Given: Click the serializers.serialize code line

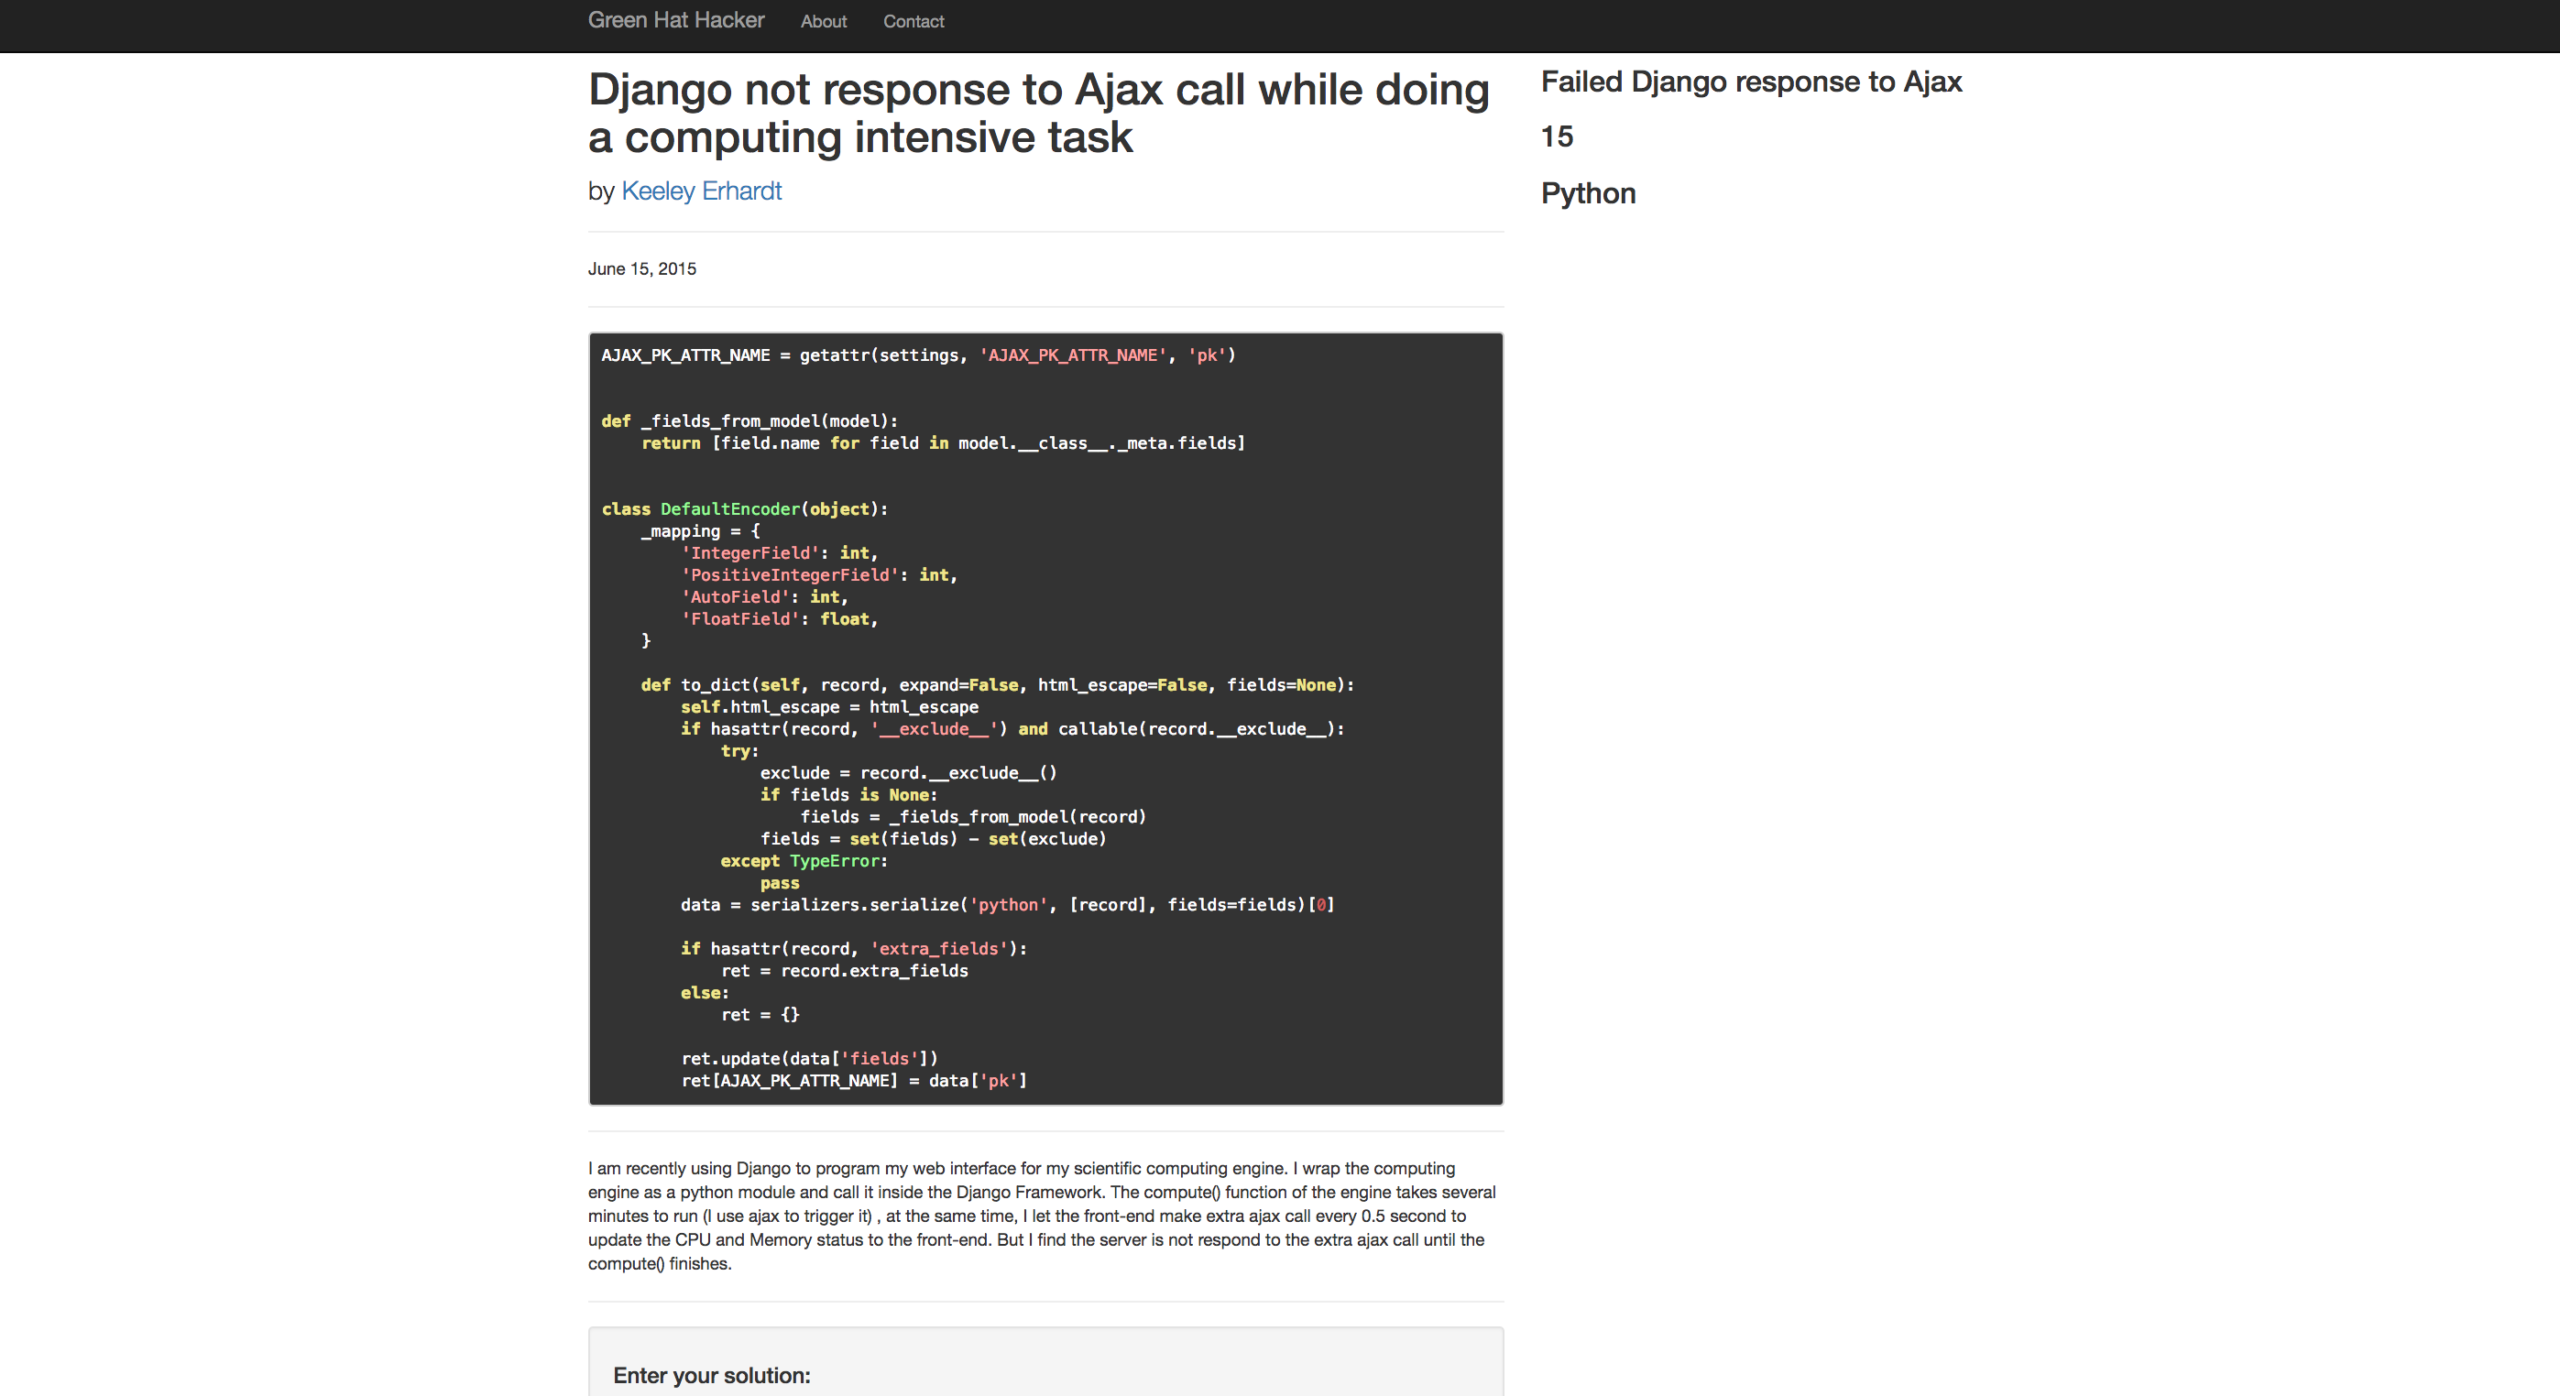Looking at the screenshot, I should tap(1006, 904).
